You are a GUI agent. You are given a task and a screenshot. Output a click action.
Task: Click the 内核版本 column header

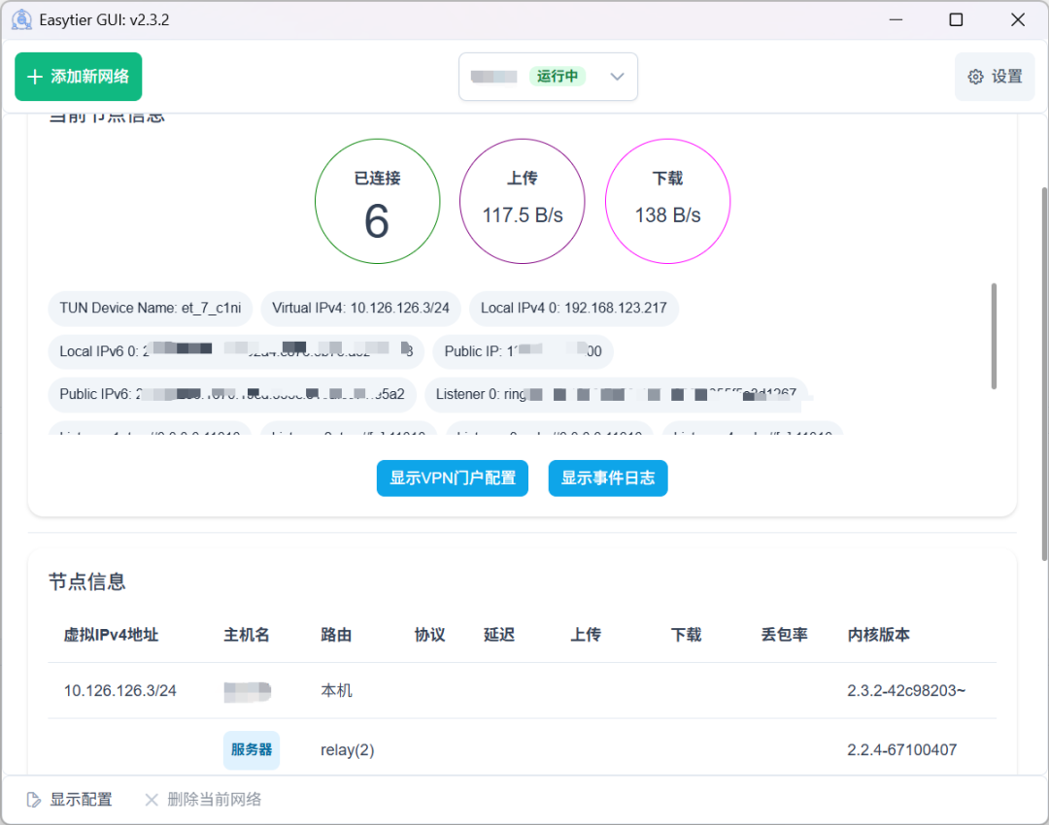coord(878,635)
